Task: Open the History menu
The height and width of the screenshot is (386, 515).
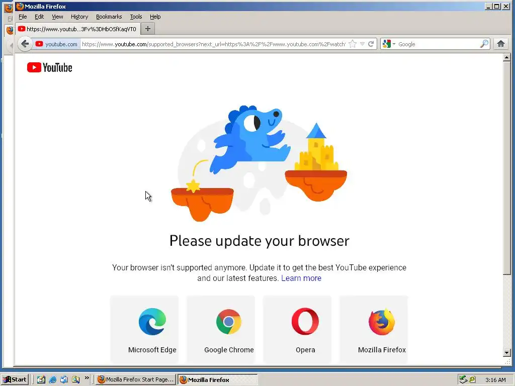Action: click(79, 17)
